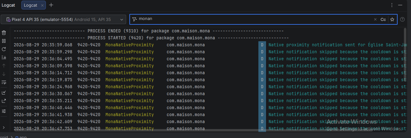The width and height of the screenshot is (411, 138).
Task: Click the D level badge in the 20:36:09.598 row
Action: [x=262, y=66]
